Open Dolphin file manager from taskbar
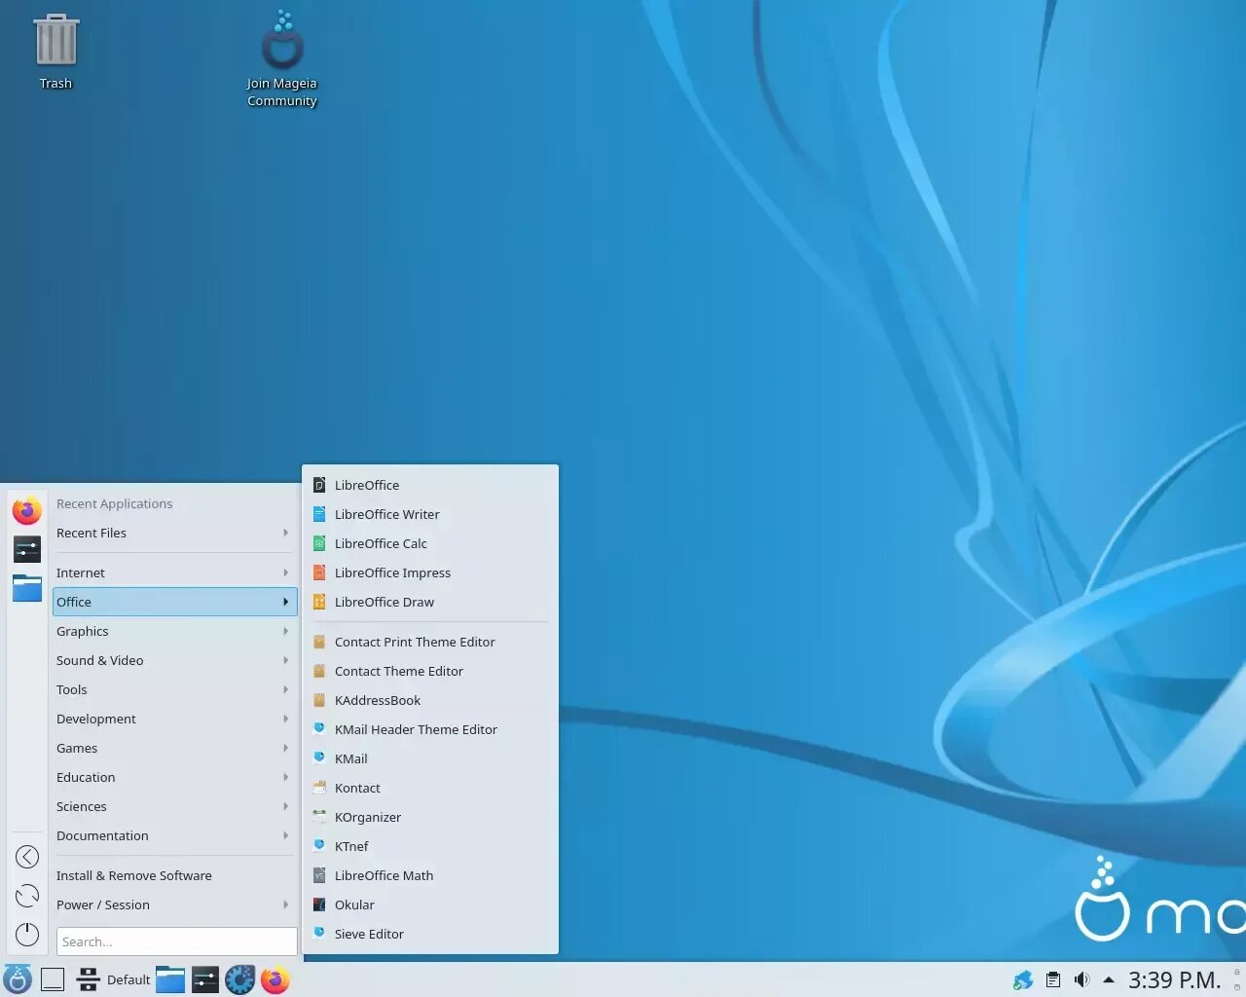 tap(170, 979)
